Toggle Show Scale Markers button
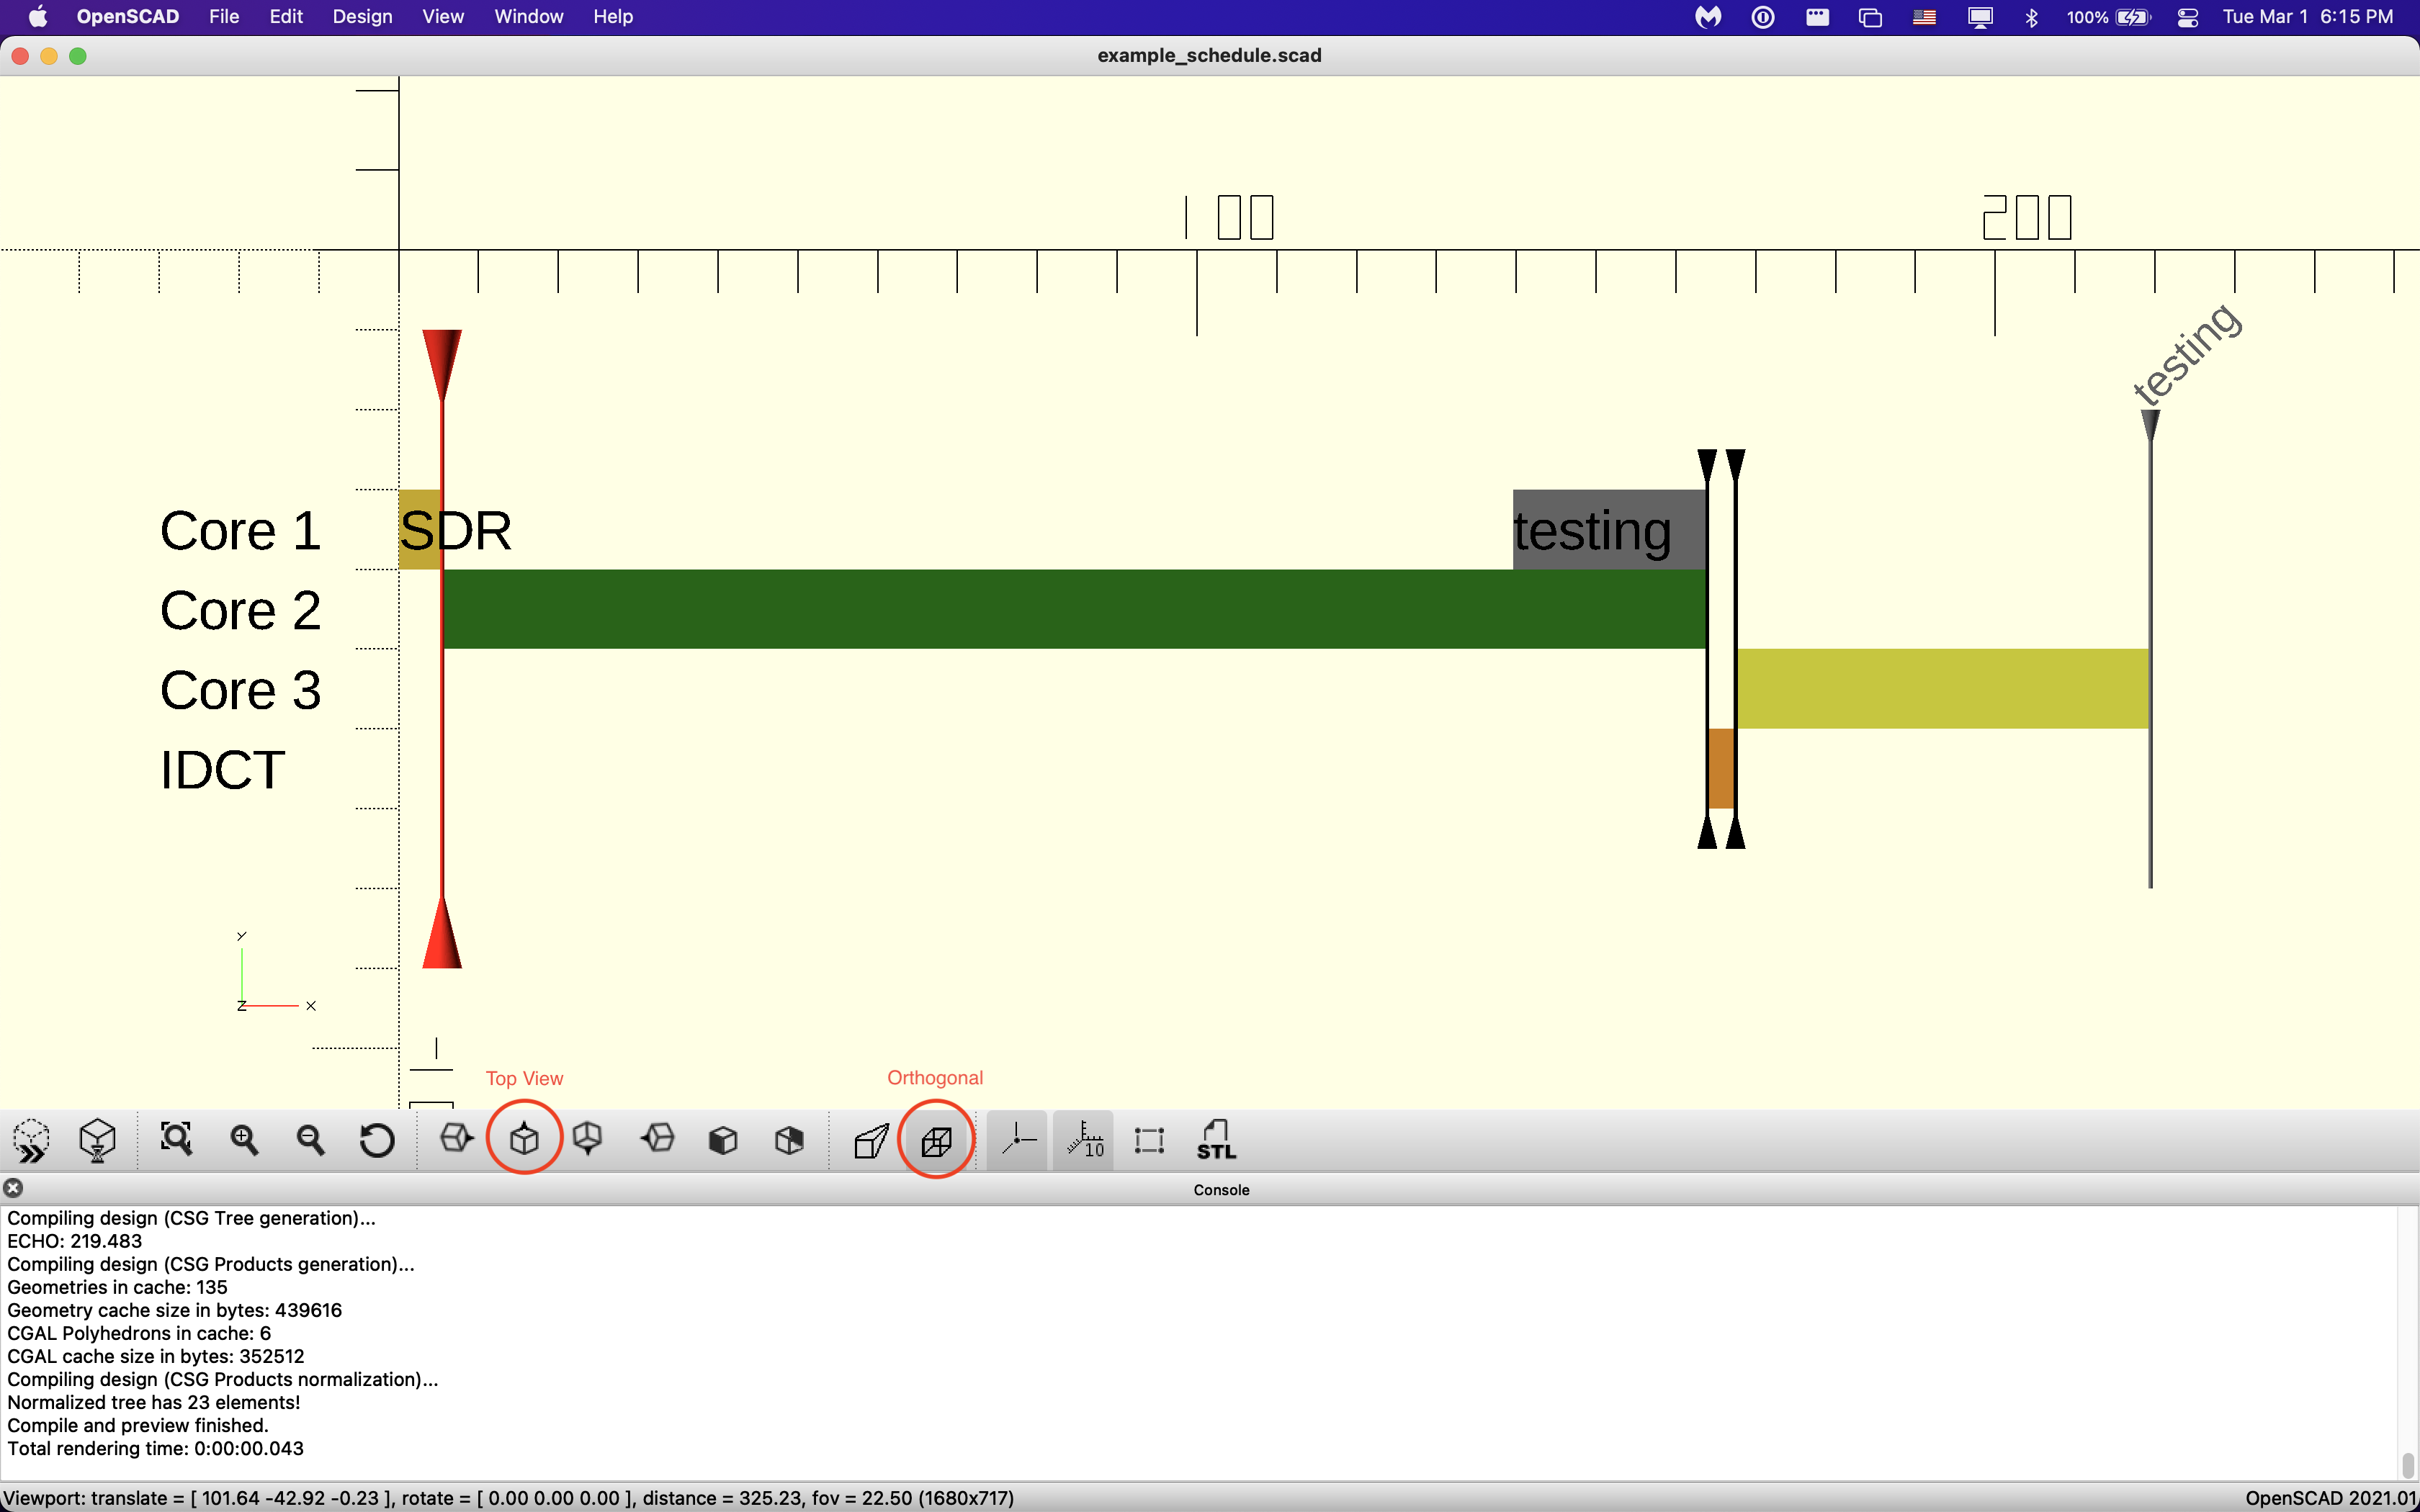Image resolution: width=2420 pixels, height=1512 pixels. tap(1084, 1140)
